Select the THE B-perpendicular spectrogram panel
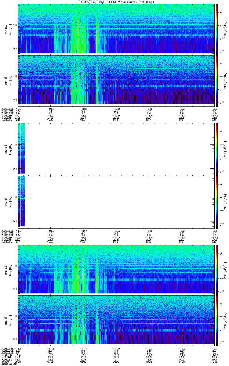Screen dimensions: 229x366 (x=116, y=269)
